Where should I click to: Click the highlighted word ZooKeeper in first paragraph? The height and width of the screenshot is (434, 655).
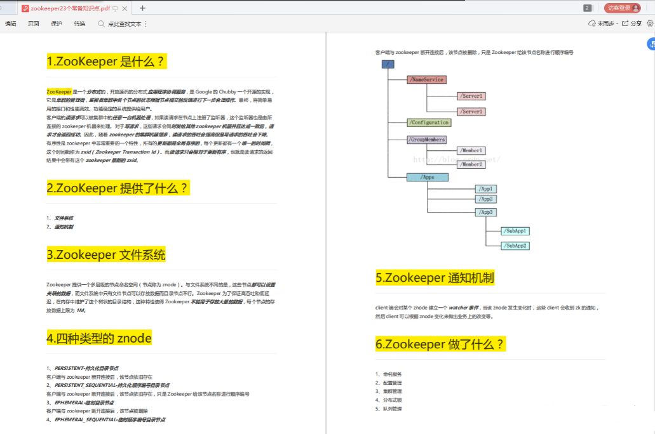pos(59,92)
